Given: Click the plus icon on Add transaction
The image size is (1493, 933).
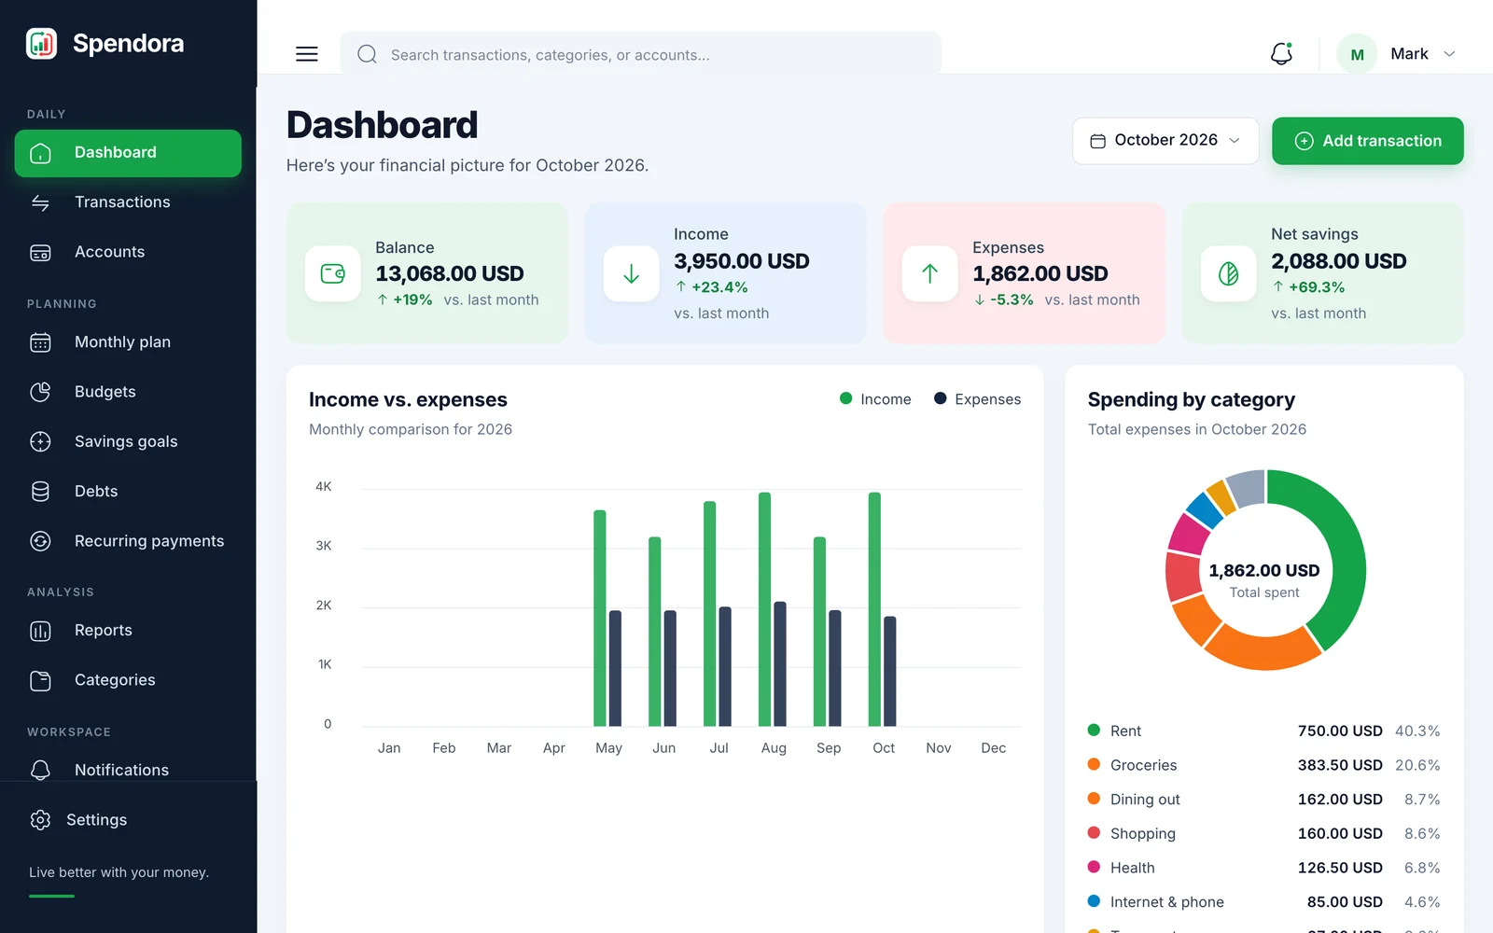Looking at the screenshot, I should tap(1305, 141).
